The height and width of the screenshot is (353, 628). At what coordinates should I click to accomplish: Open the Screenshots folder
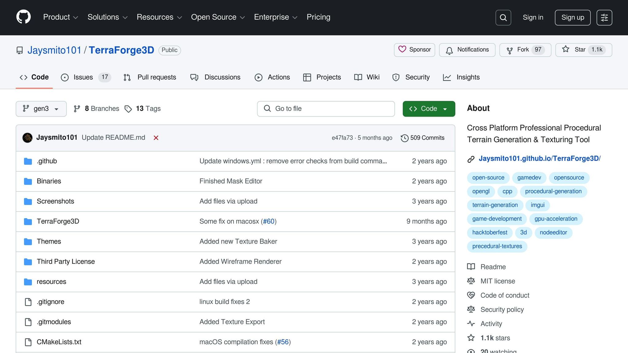point(55,201)
